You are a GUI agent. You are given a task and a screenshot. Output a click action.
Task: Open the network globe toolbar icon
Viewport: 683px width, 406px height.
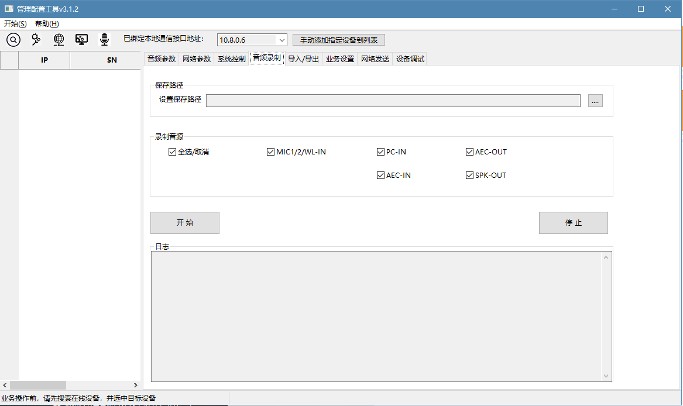[x=58, y=40]
